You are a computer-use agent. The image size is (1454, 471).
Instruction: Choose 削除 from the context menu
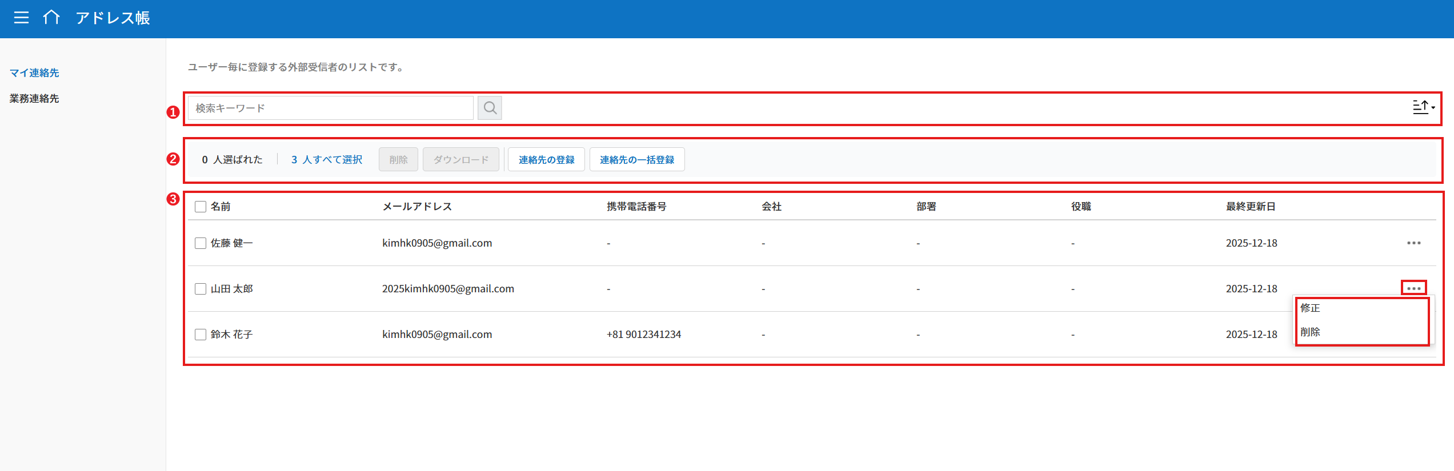click(x=1310, y=332)
